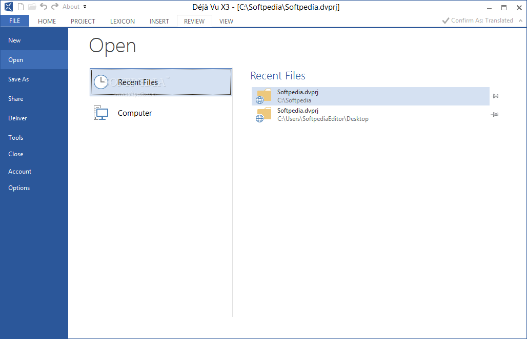Open Tools in the backstage menu

click(x=34, y=138)
